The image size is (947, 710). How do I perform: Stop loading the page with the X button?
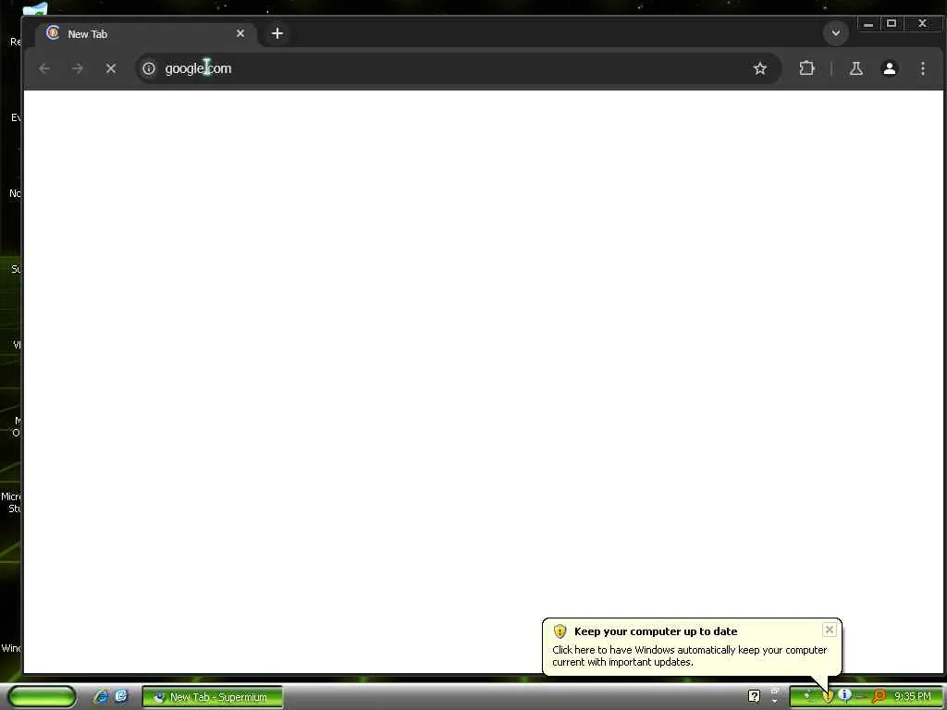pos(111,68)
